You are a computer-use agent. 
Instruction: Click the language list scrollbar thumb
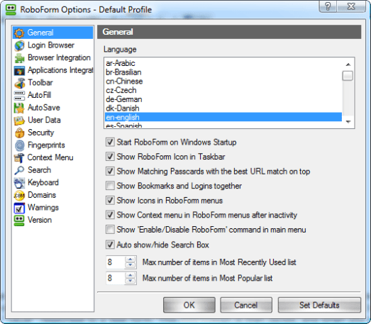click(x=348, y=76)
